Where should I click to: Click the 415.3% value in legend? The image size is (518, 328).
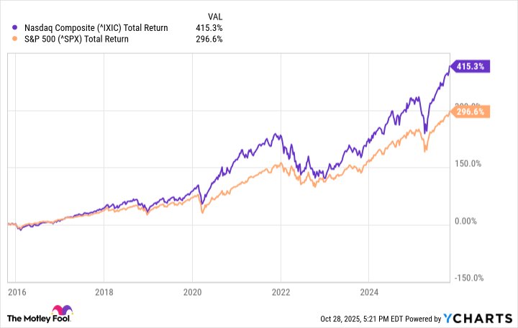click(209, 28)
